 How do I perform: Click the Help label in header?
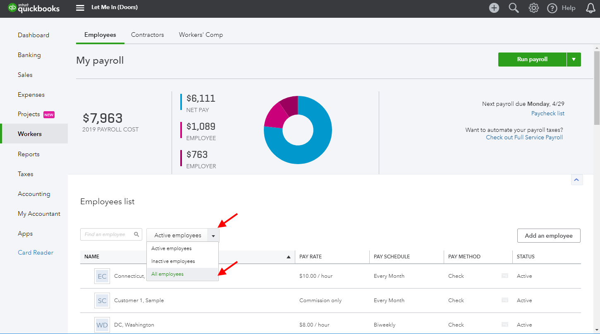pos(569,8)
